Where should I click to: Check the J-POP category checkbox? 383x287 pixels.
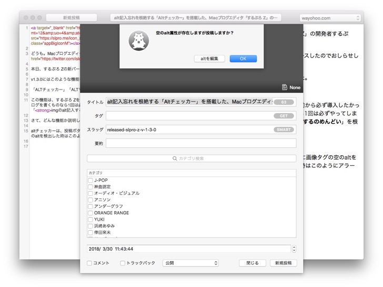[90, 181]
